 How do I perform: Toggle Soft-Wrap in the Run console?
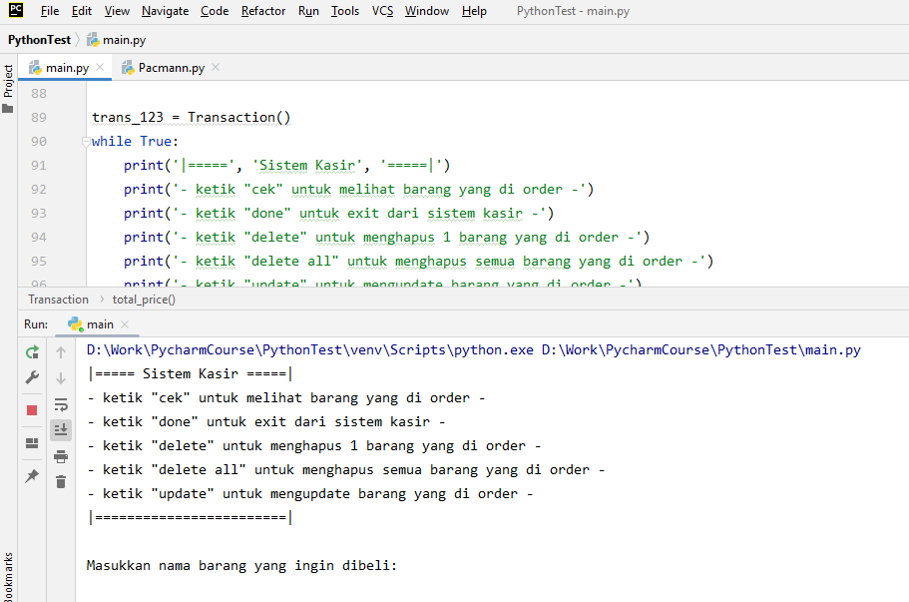pos(61,404)
